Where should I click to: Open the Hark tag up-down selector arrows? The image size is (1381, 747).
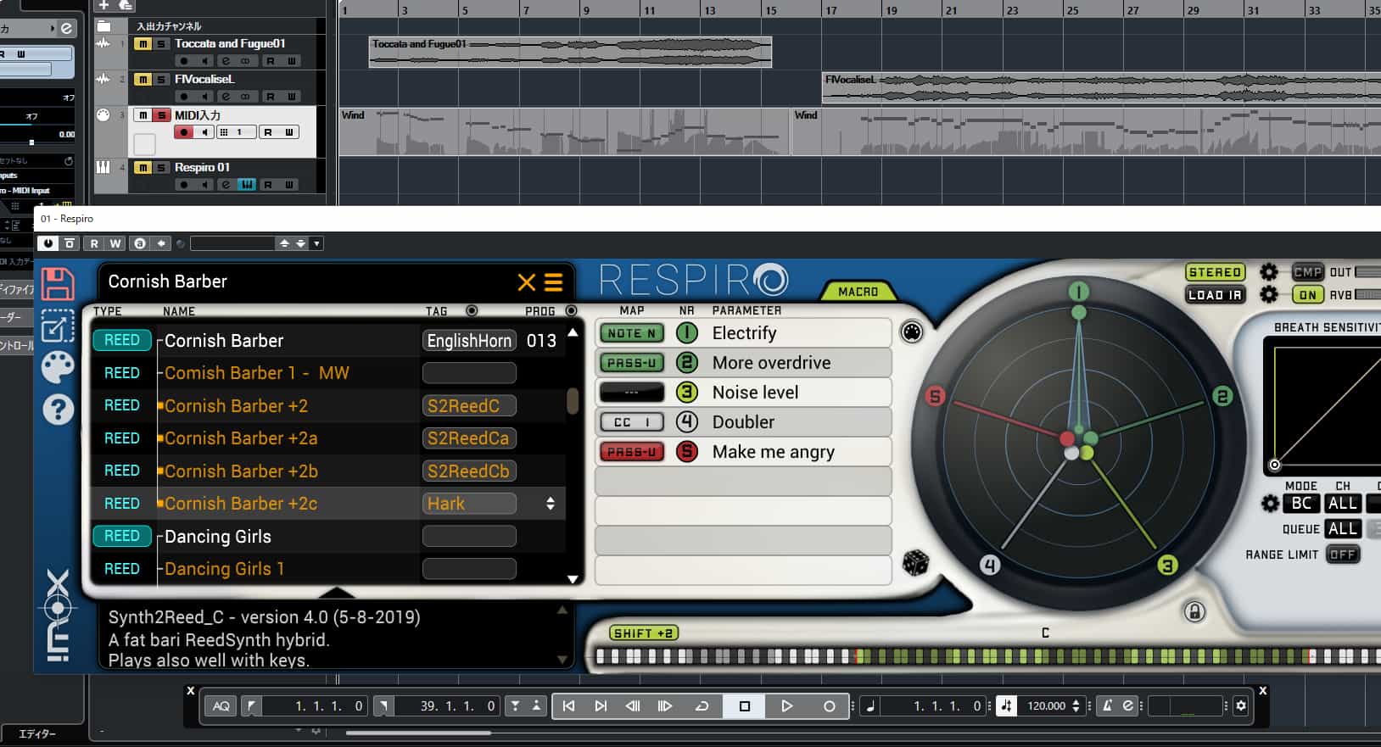click(551, 504)
